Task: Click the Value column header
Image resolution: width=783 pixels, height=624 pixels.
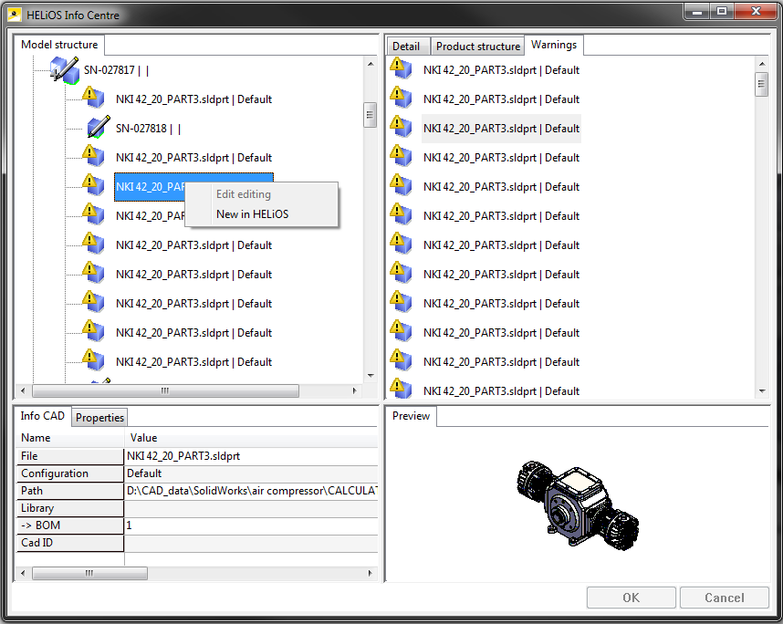Action: pyautogui.click(x=251, y=438)
